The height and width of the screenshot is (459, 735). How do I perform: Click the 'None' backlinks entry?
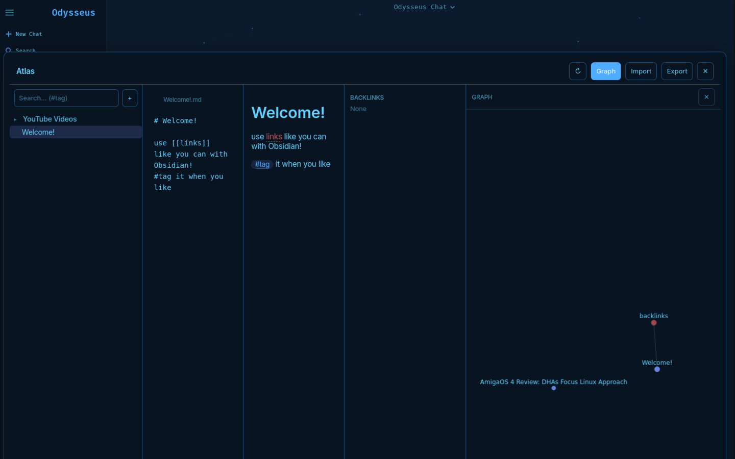pos(358,109)
